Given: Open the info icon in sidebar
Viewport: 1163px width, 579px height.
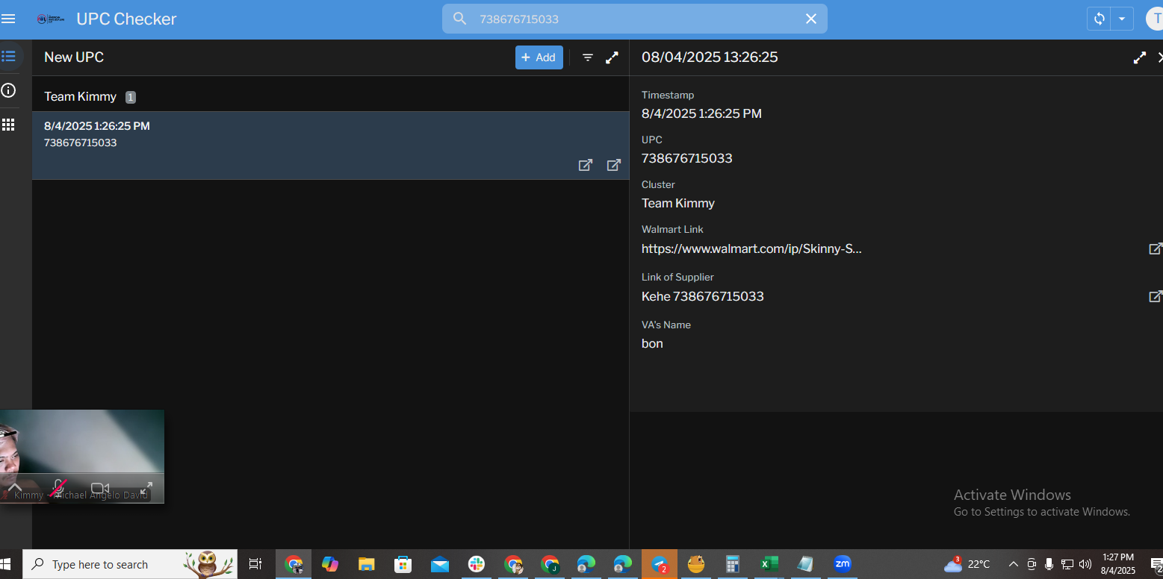Looking at the screenshot, I should point(9,90).
